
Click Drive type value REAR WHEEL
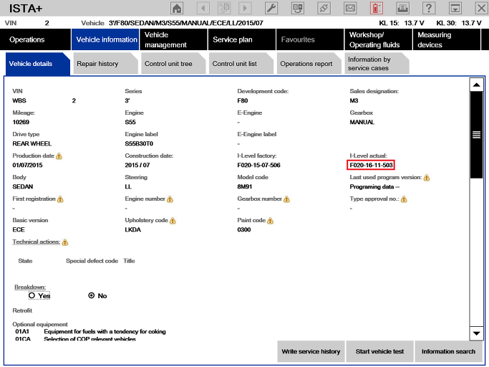[x=32, y=143]
